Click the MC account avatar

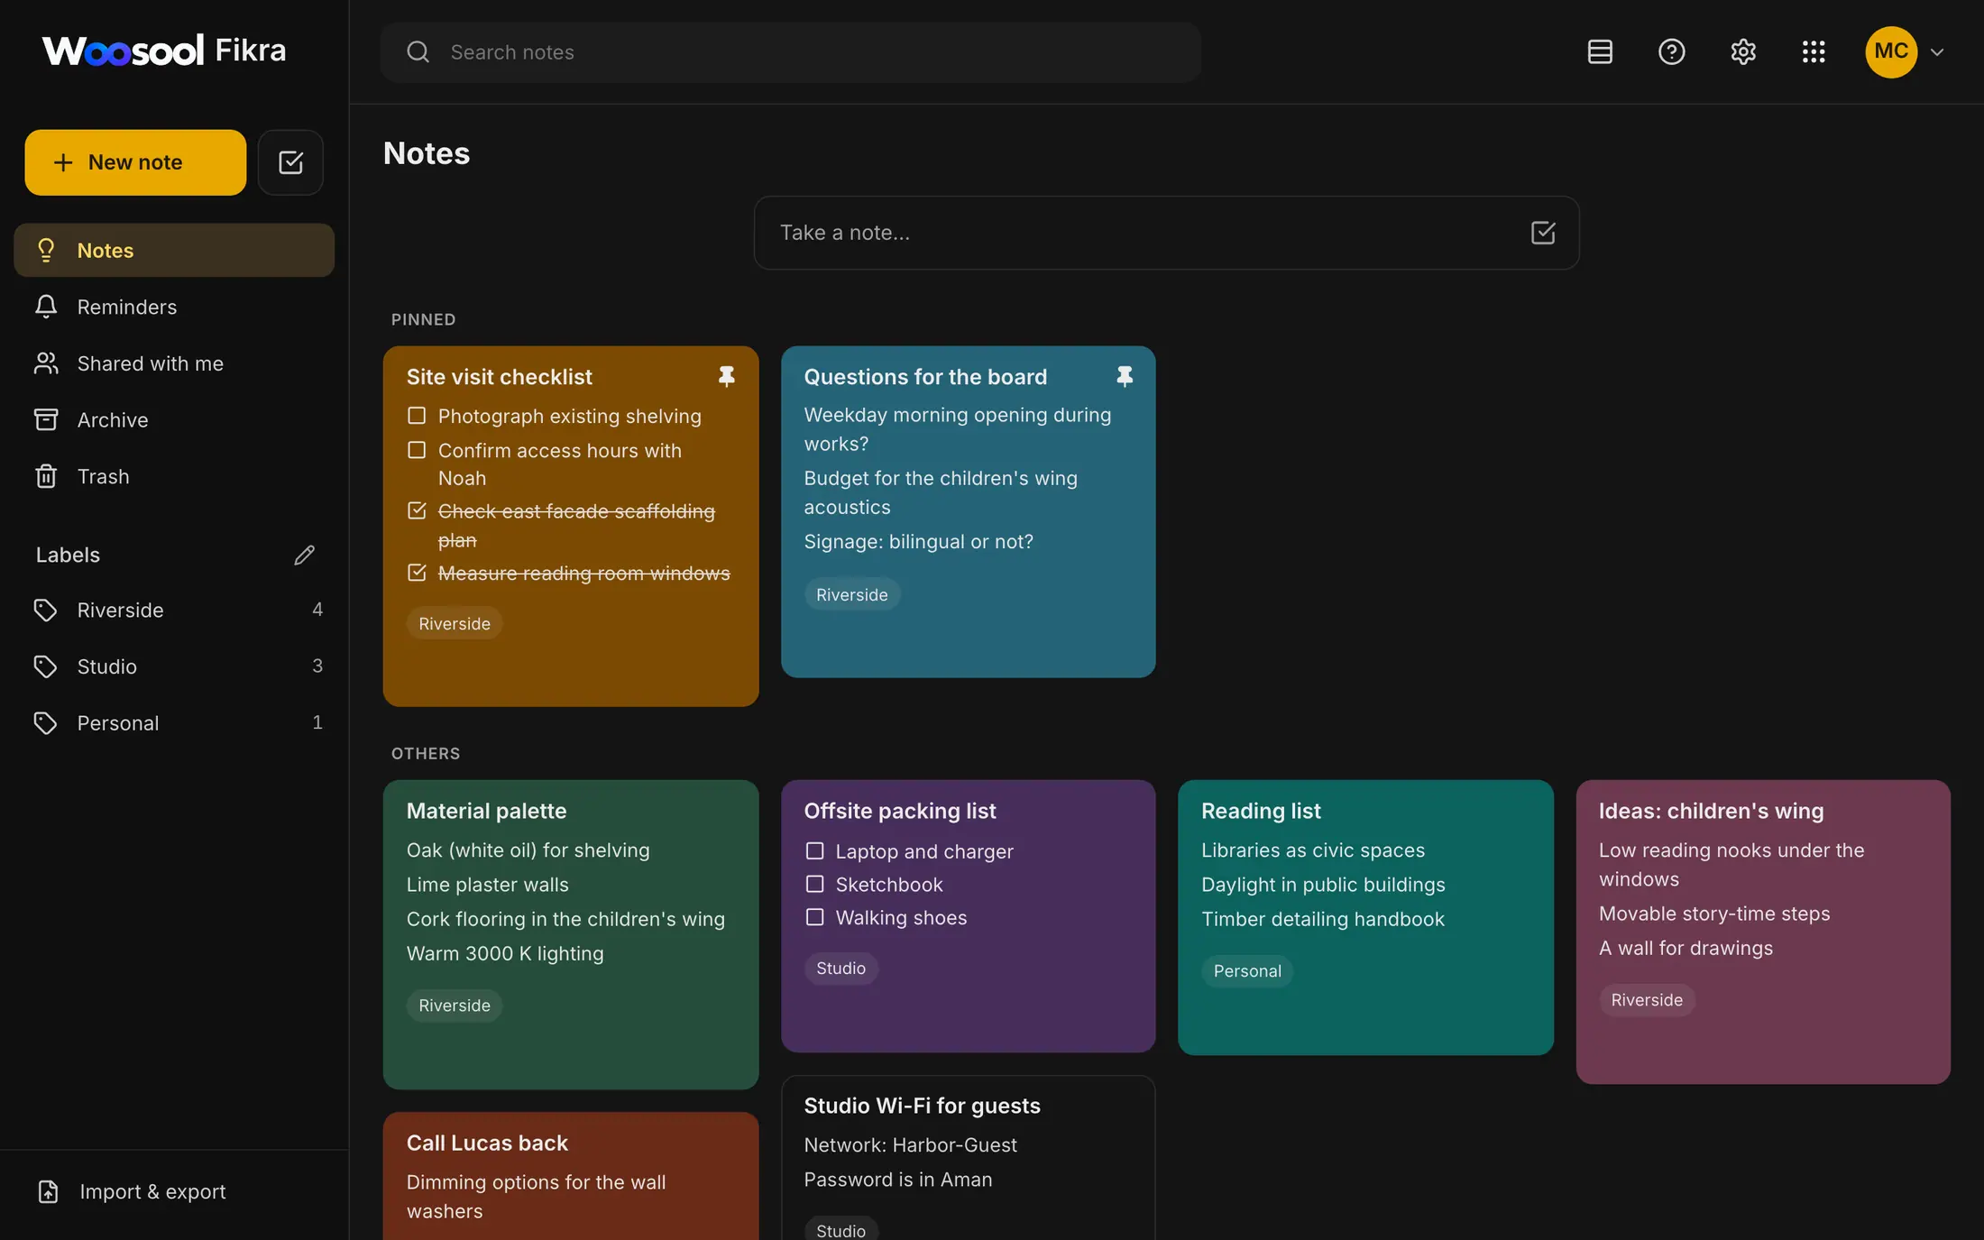1891,51
